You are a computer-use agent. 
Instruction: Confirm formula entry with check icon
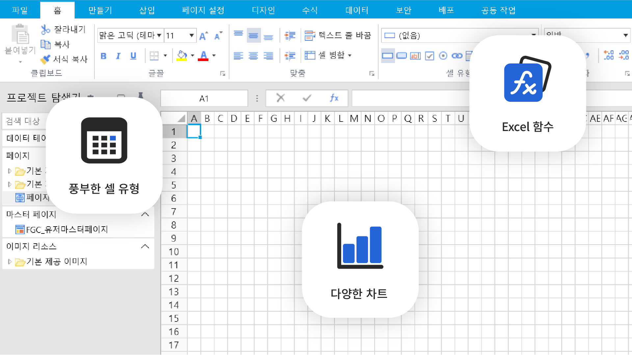[307, 98]
